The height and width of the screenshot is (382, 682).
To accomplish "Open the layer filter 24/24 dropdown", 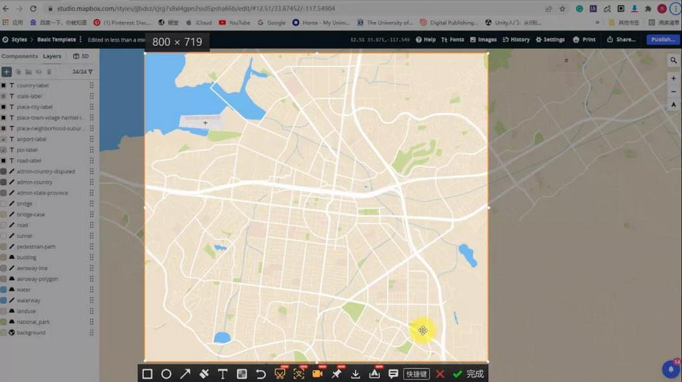I will coord(83,72).
